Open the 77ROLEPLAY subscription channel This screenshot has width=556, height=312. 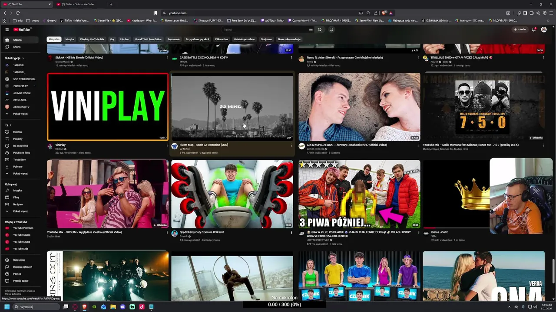point(21,86)
